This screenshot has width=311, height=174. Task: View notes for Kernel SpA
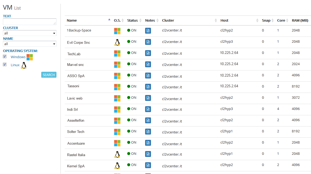pos(148,165)
